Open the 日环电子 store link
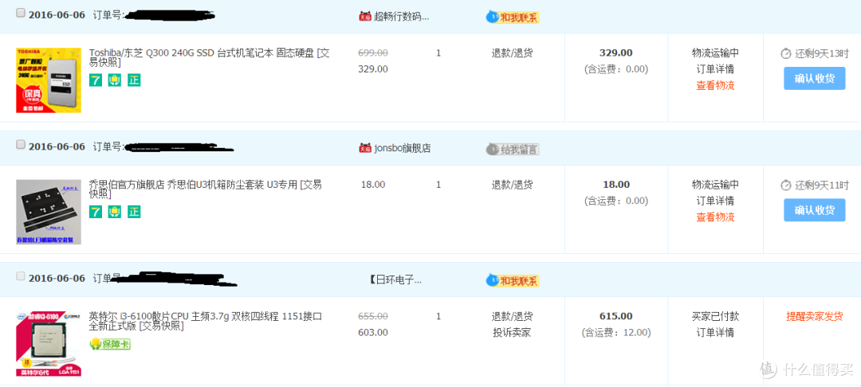This screenshot has width=861, height=387. [x=396, y=280]
